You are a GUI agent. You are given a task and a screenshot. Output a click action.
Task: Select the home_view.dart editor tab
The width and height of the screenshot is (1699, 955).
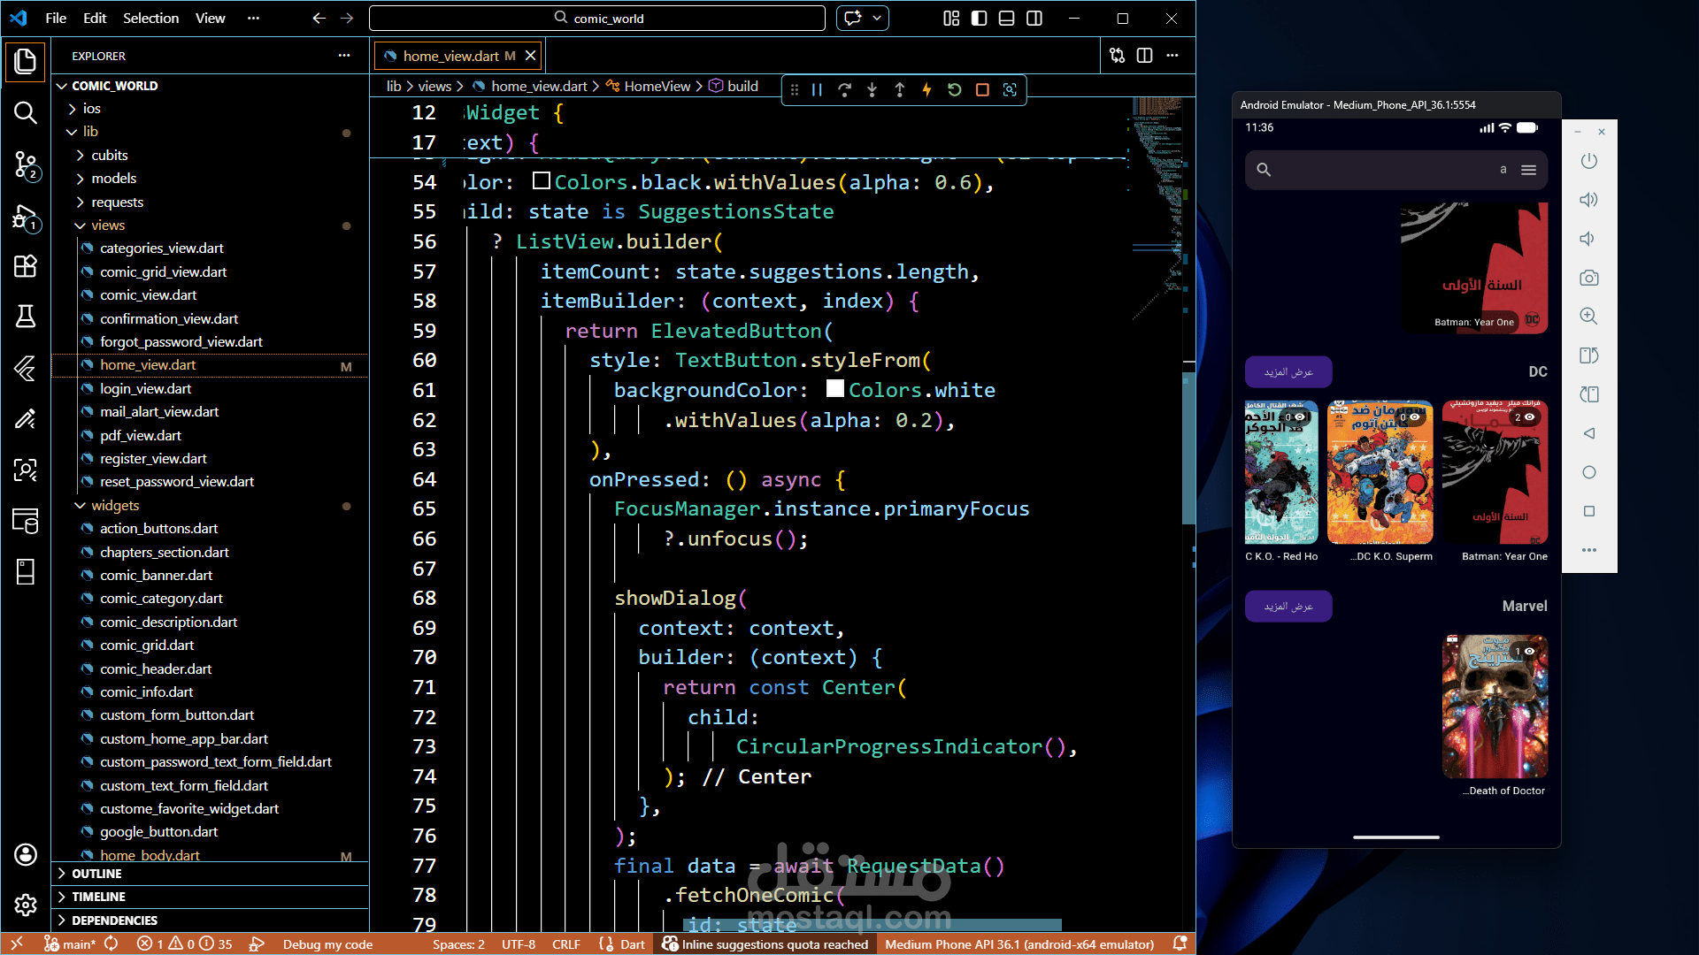(x=450, y=56)
